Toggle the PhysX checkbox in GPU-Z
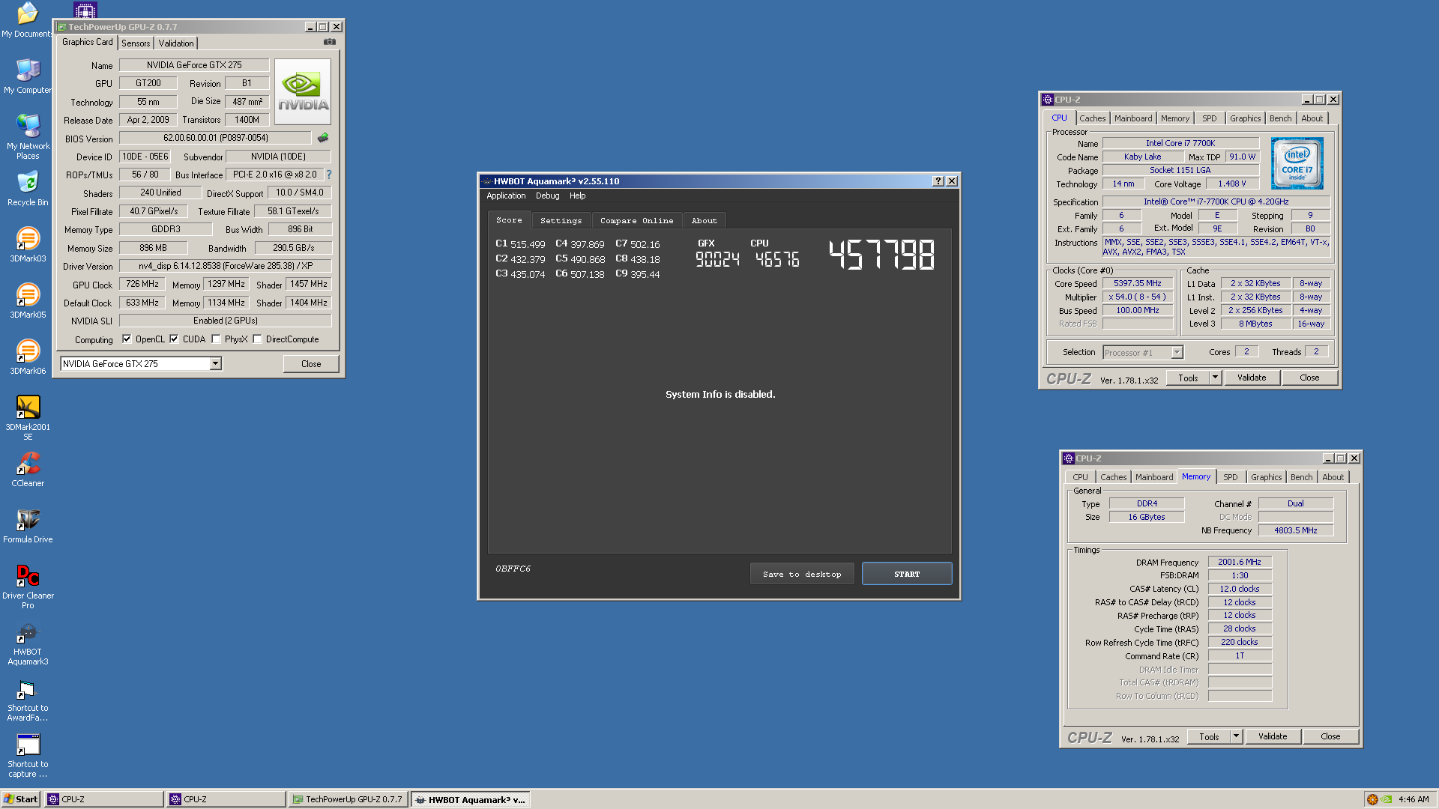Screen dimensions: 1439x809 click(216, 339)
